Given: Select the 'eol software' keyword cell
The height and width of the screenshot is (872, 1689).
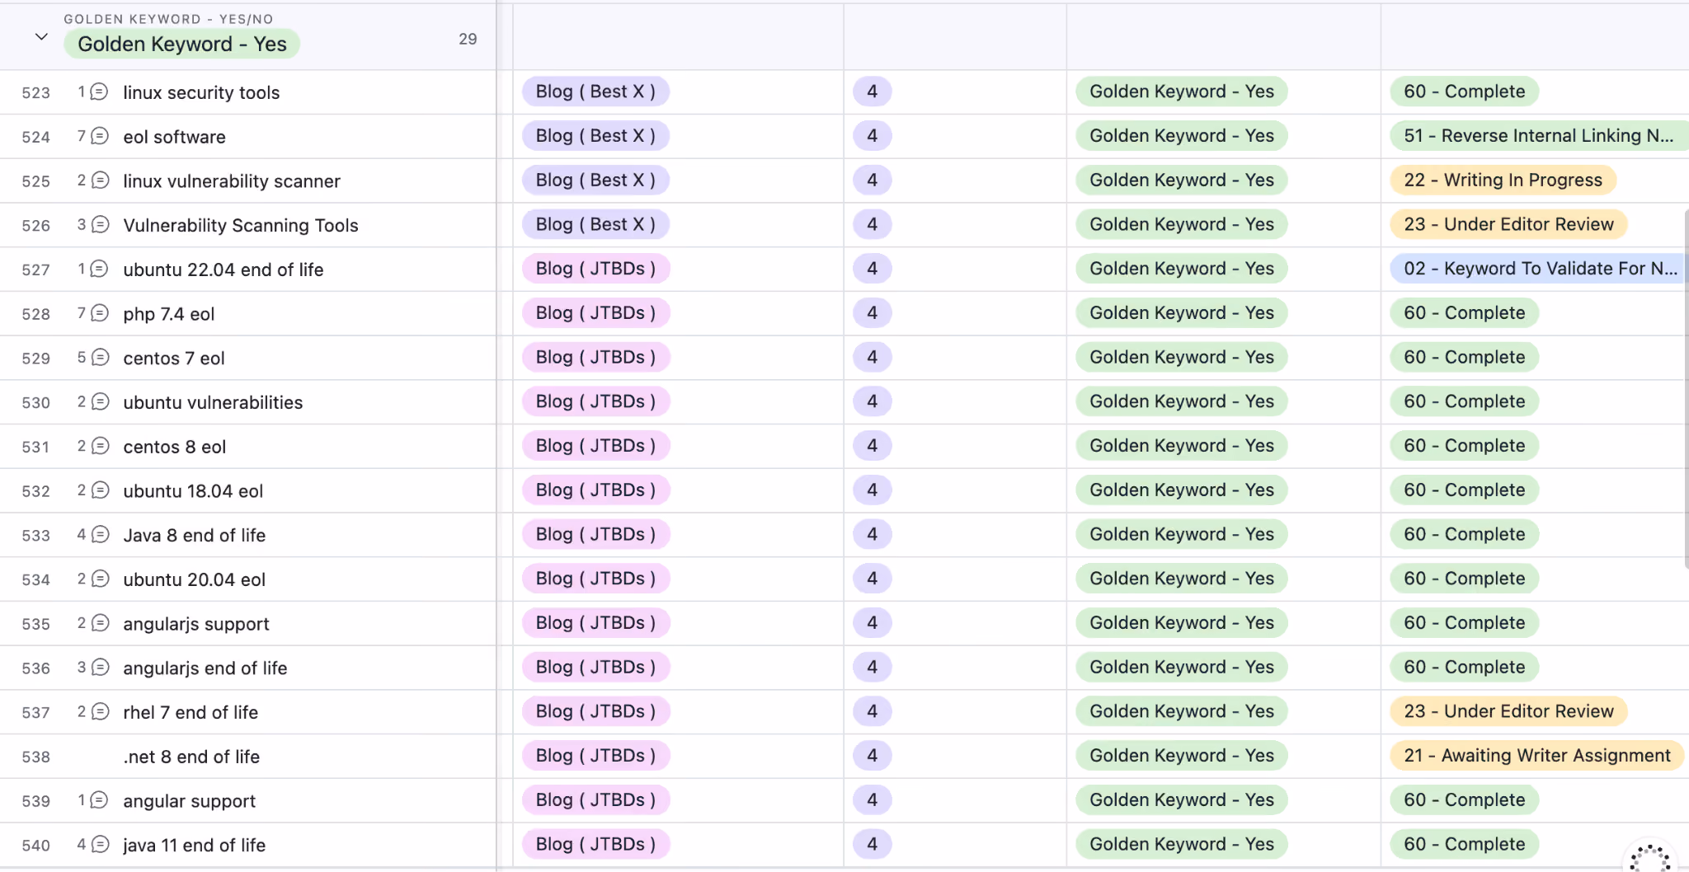Looking at the screenshot, I should coord(174,137).
